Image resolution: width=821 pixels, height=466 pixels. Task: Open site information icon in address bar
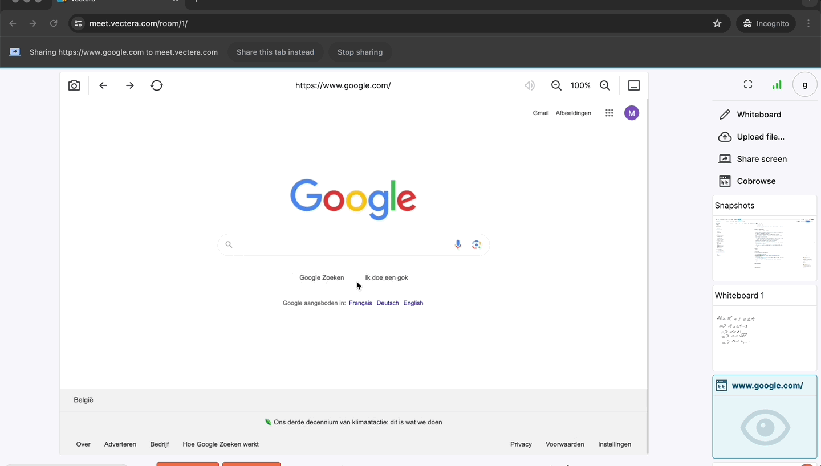point(78,23)
